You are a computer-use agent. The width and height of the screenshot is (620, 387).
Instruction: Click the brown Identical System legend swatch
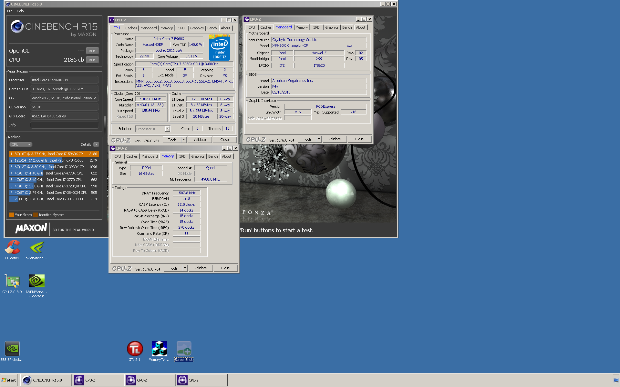coord(36,215)
